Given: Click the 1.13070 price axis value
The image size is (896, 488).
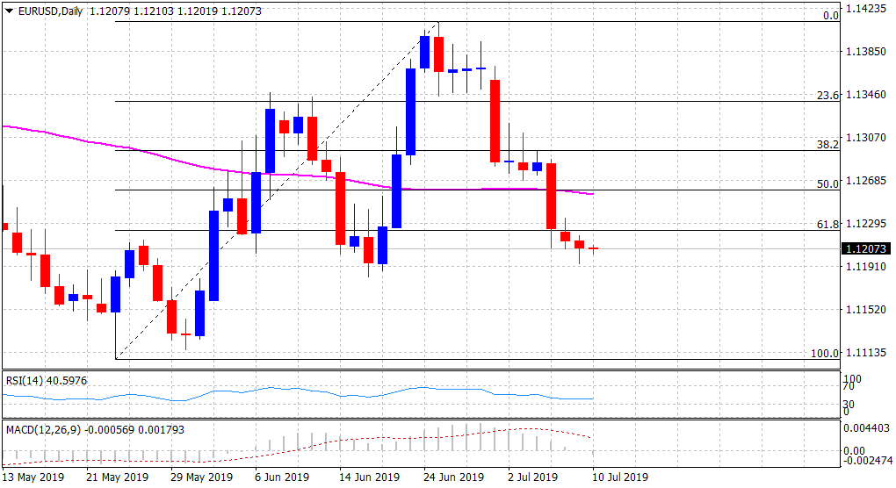Looking at the screenshot, I should pyautogui.click(x=866, y=138).
